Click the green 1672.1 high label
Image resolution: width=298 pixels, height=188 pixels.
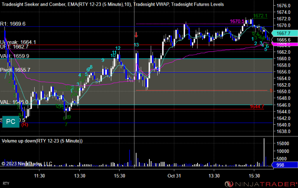click(260, 16)
